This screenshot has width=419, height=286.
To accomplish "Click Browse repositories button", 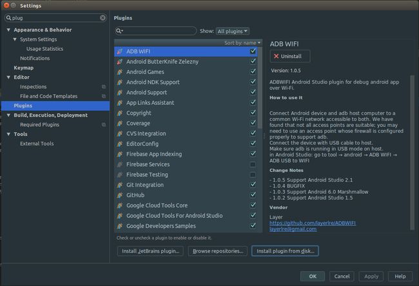I will coord(218,251).
